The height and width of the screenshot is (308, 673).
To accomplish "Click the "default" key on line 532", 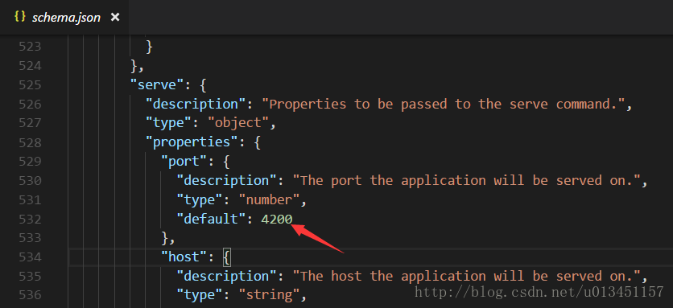I will pyautogui.click(x=212, y=220).
